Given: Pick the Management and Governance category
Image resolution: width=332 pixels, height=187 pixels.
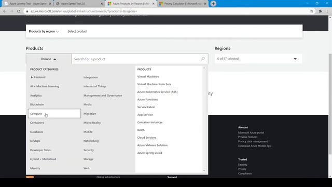Looking at the screenshot, I should coord(103,96).
